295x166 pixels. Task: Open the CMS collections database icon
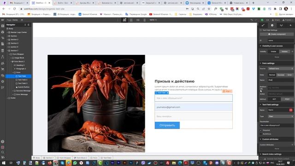point(3,51)
